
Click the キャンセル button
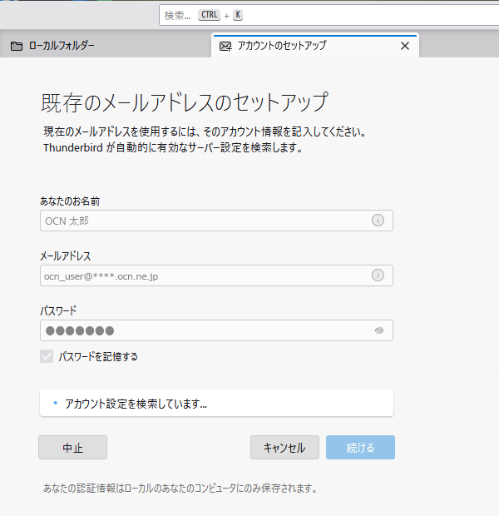click(284, 448)
